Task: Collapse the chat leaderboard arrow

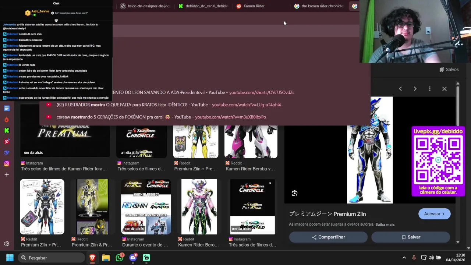Action: [56, 21]
